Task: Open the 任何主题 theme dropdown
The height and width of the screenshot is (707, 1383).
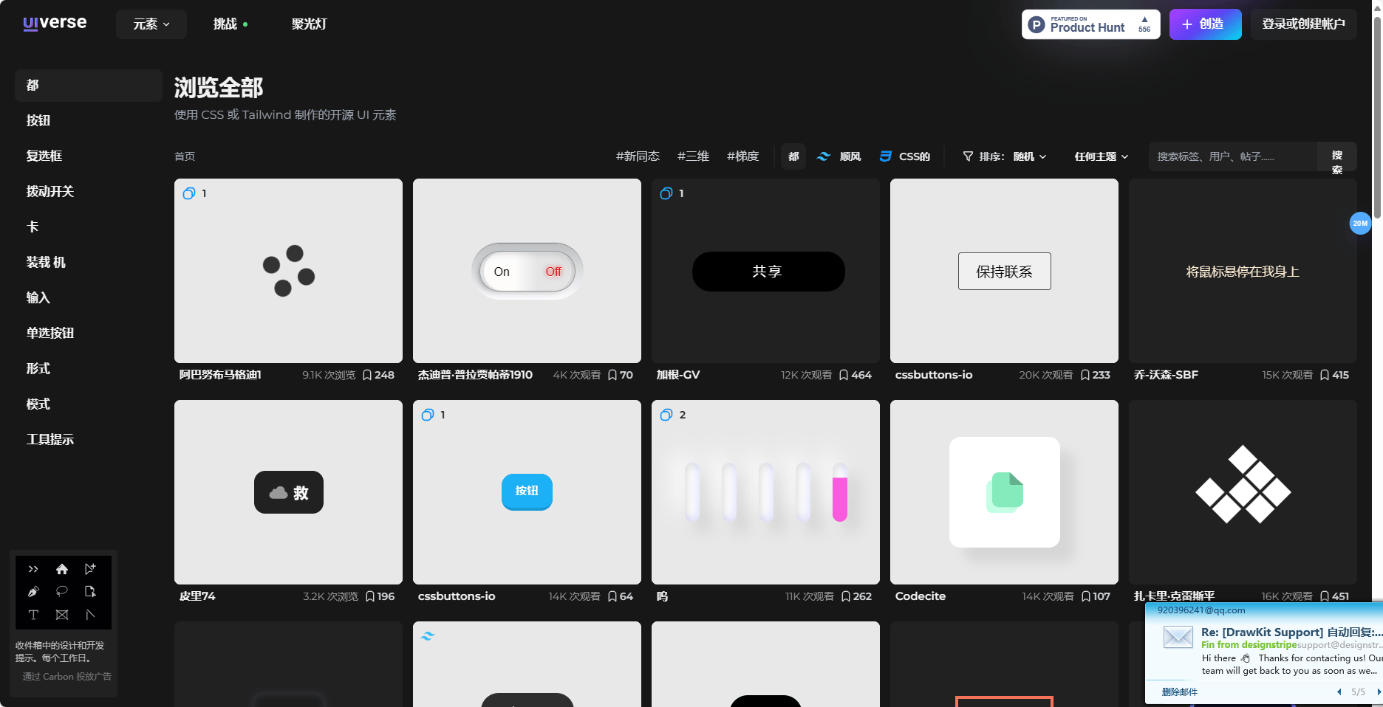Action: coord(1101,156)
